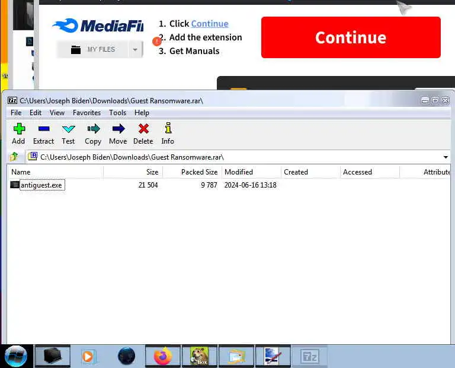Open the network monitor taskbar icon
This screenshot has width=455, height=368.
point(273,356)
